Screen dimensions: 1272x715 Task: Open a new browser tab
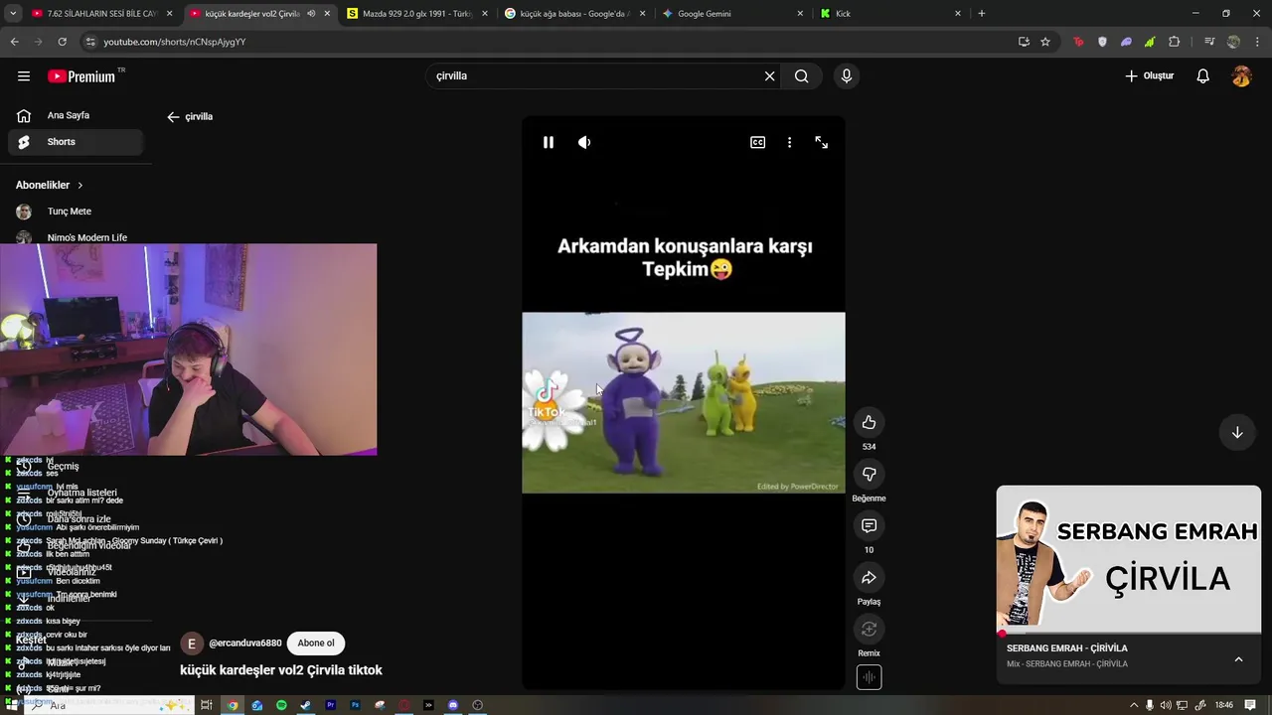982,14
